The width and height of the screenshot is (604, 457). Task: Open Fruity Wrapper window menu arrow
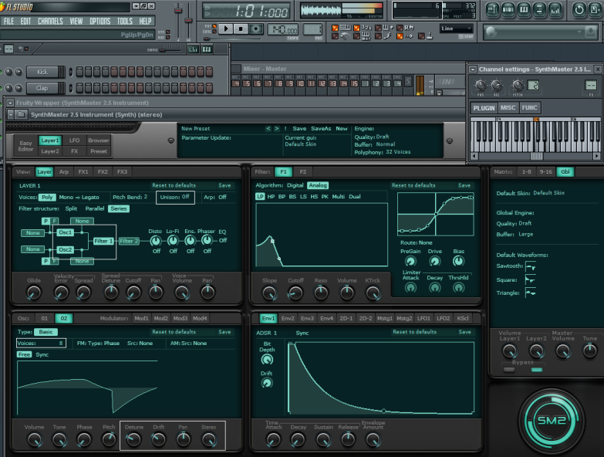click(x=10, y=103)
